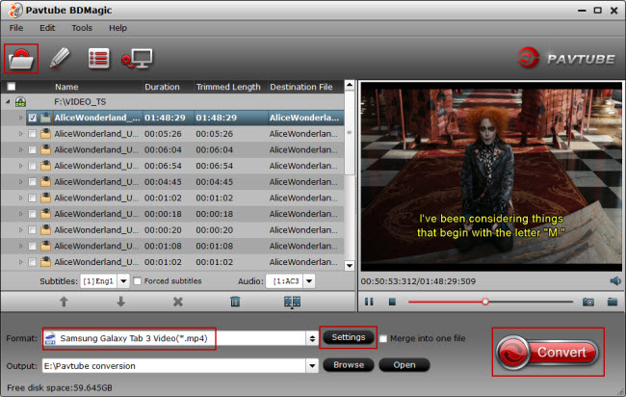Toggle the select-all header checkbox
The height and width of the screenshot is (397, 626).
[12, 87]
